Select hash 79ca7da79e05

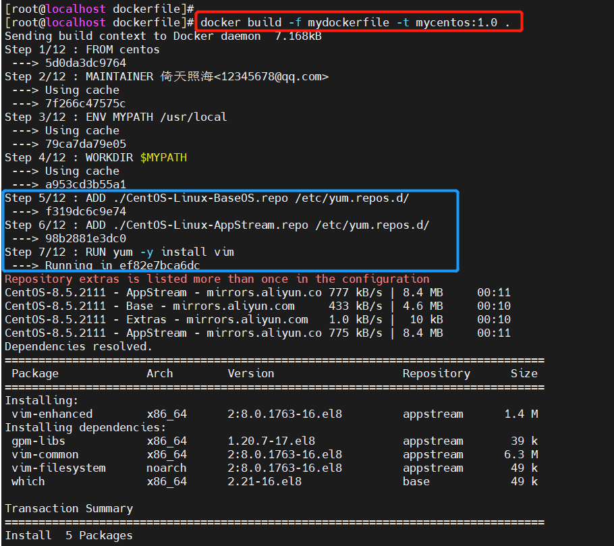[x=86, y=144]
